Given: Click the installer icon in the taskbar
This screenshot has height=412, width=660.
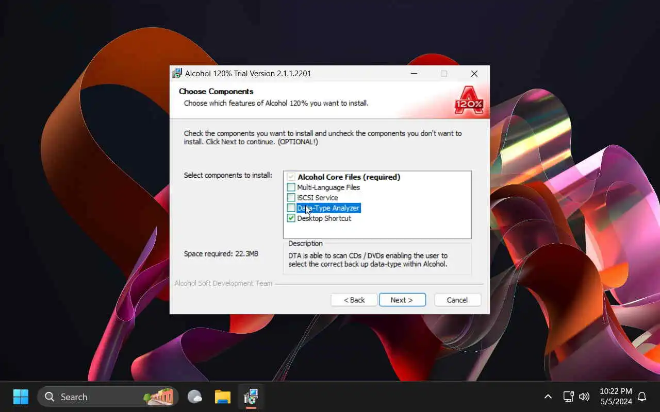Looking at the screenshot, I should coord(251,397).
